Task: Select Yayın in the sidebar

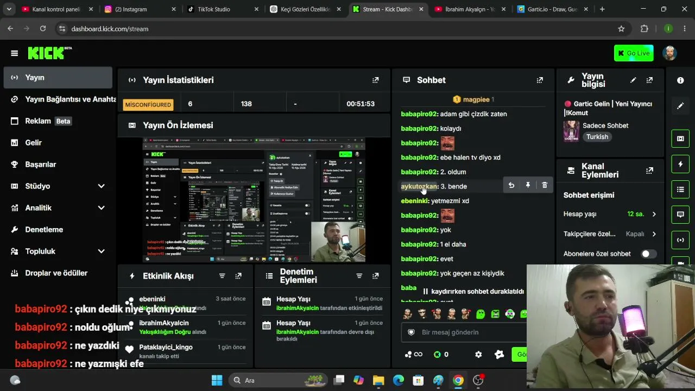Action: tap(58, 78)
